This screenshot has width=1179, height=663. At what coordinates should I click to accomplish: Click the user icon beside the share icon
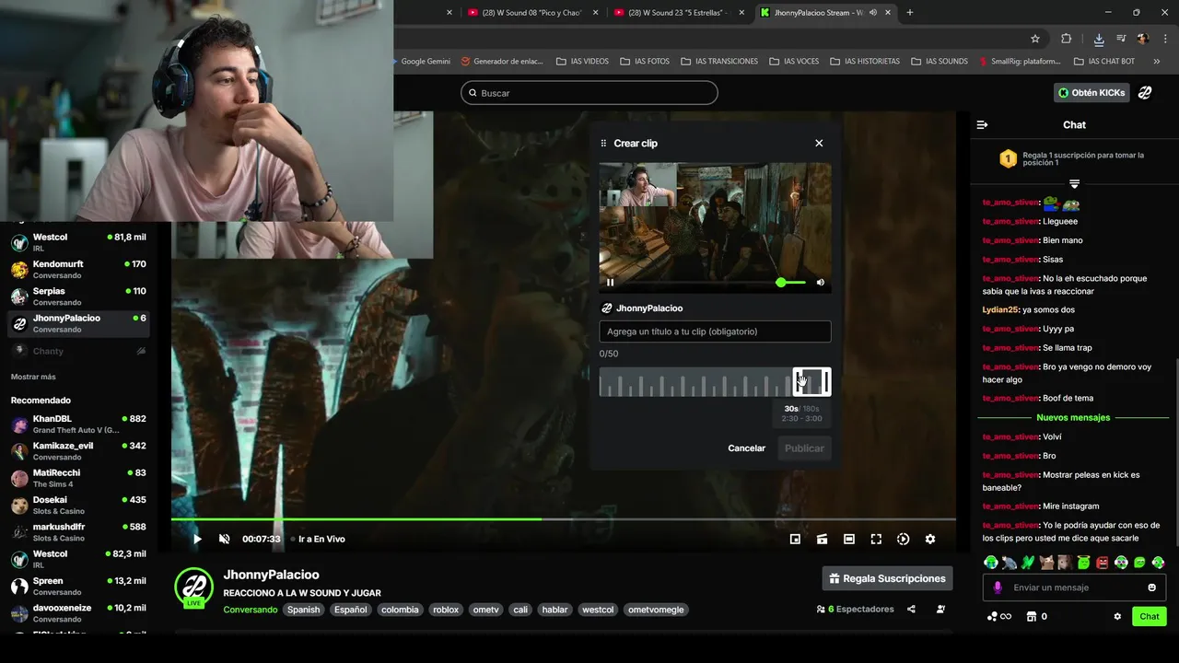pos(940,609)
